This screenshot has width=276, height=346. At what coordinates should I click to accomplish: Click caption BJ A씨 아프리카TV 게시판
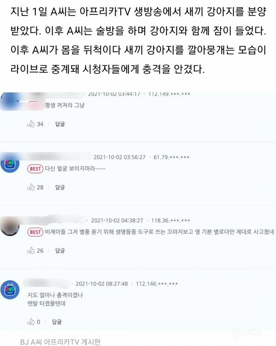[60, 342]
